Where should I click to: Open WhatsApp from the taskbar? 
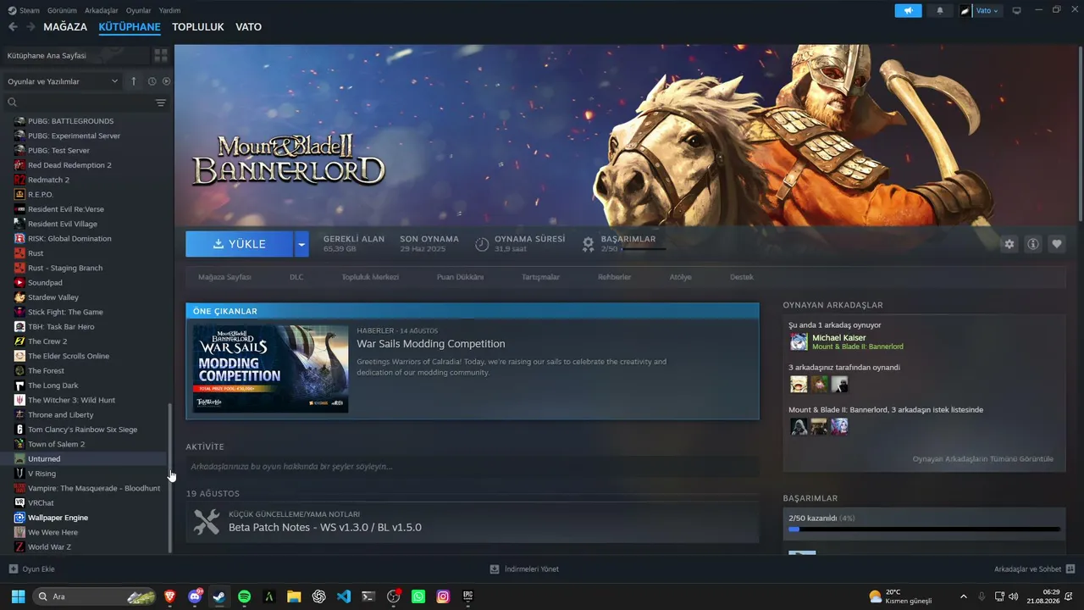point(418,596)
